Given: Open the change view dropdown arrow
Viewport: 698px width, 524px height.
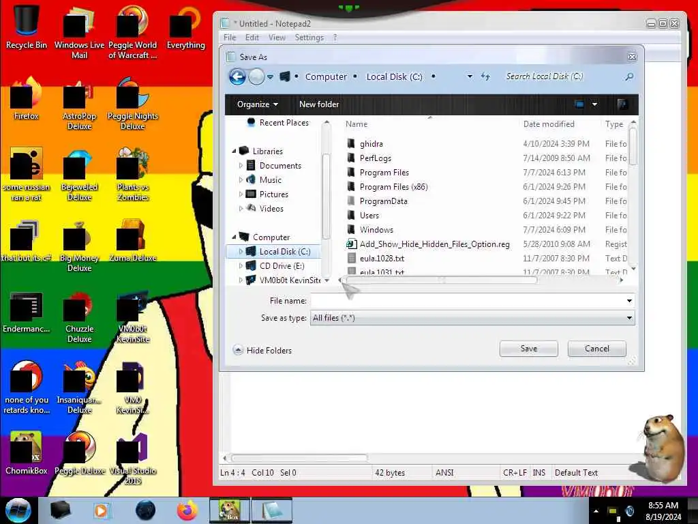Looking at the screenshot, I should click(x=594, y=104).
